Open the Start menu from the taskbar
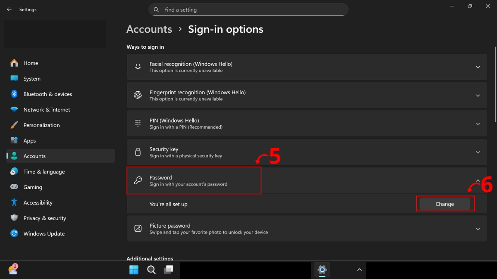The width and height of the screenshot is (497, 279). click(133, 269)
